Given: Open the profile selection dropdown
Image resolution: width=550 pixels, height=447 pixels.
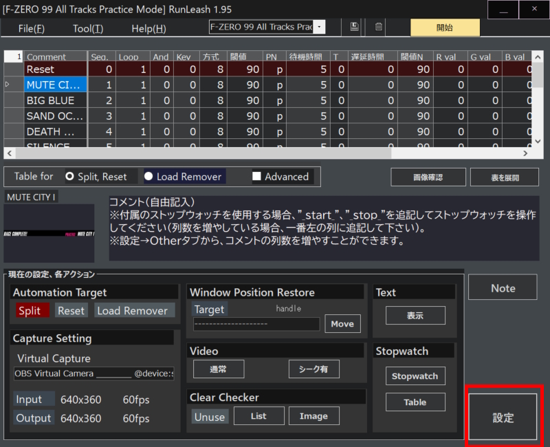Looking at the screenshot, I should tap(319, 27).
